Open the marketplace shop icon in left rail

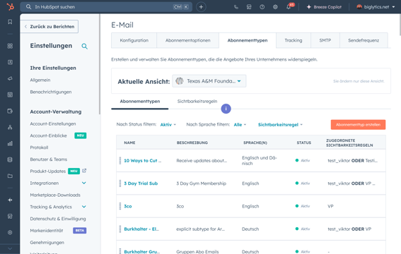click(x=10, y=217)
